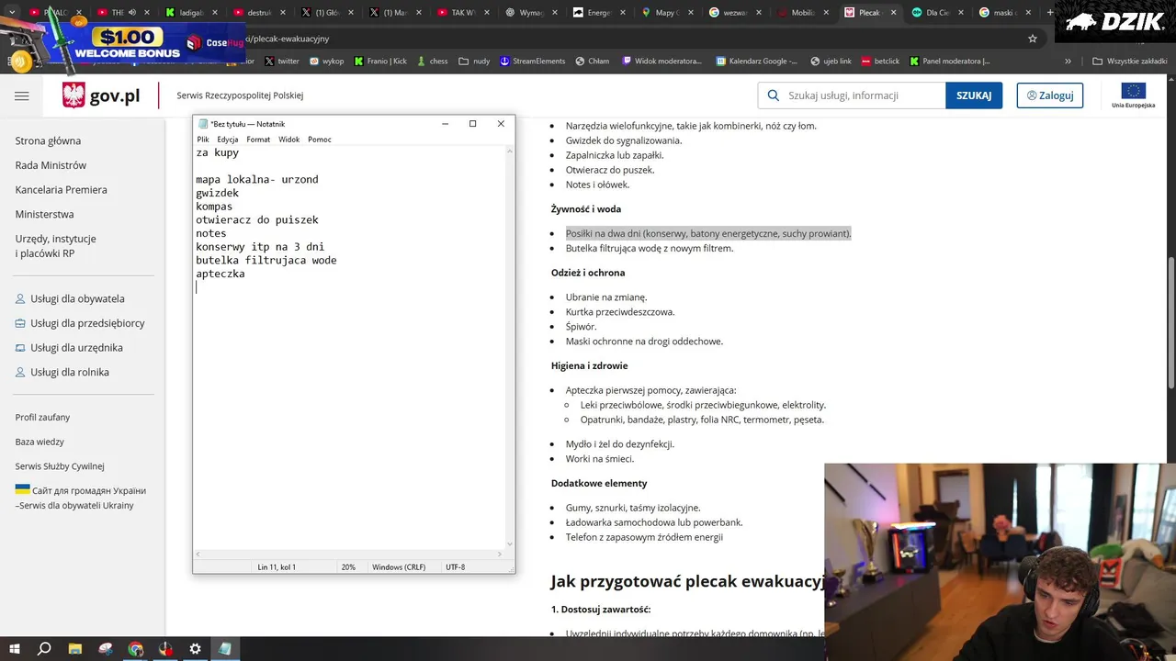Open the chess bookmark

pyautogui.click(x=432, y=61)
